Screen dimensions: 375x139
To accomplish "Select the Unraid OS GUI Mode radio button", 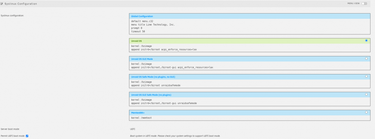I will point(366,59).
